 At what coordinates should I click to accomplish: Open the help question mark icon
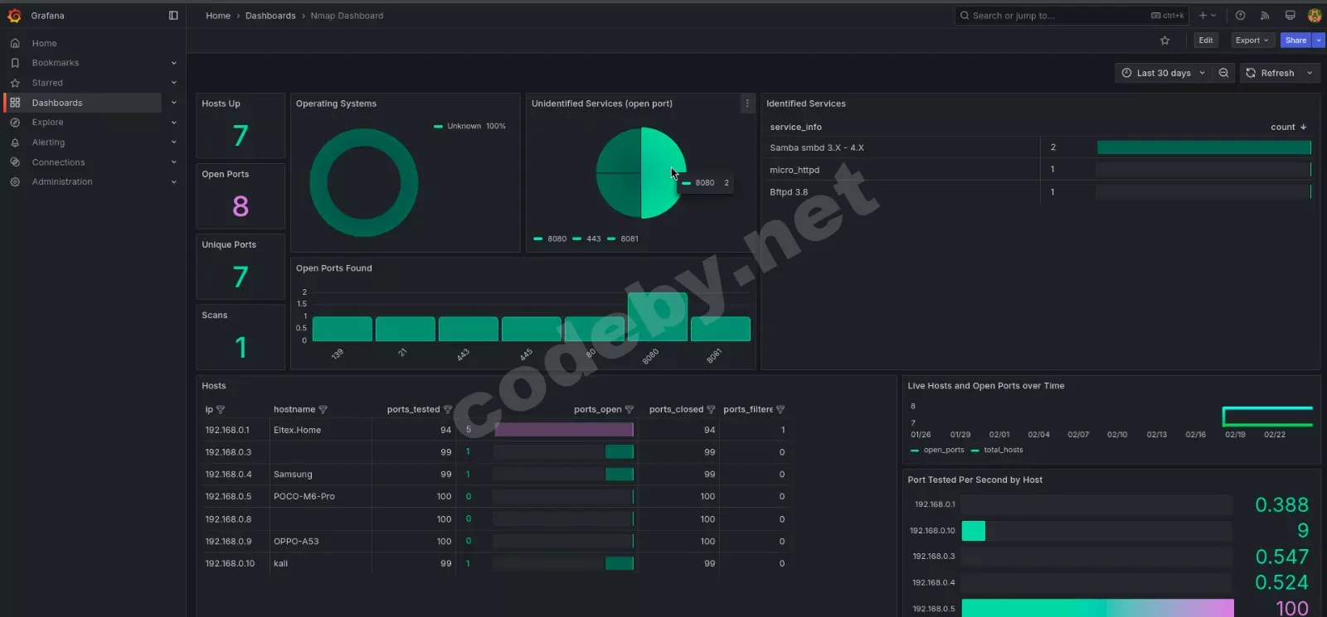click(x=1240, y=16)
